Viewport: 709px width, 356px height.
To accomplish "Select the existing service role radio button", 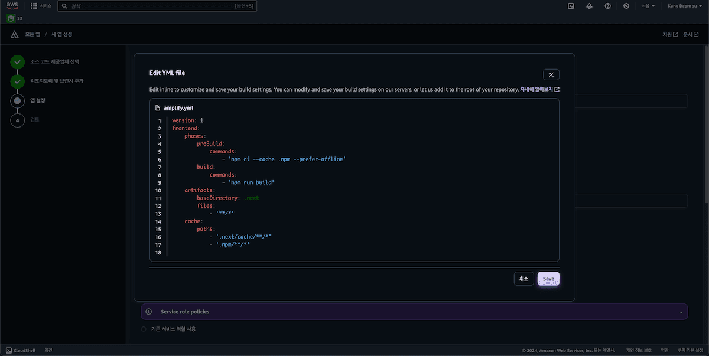I will click(x=144, y=329).
